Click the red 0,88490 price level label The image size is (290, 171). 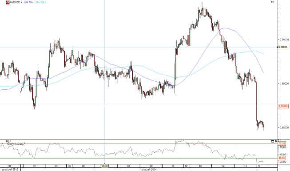pyautogui.click(x=283, y=106)
